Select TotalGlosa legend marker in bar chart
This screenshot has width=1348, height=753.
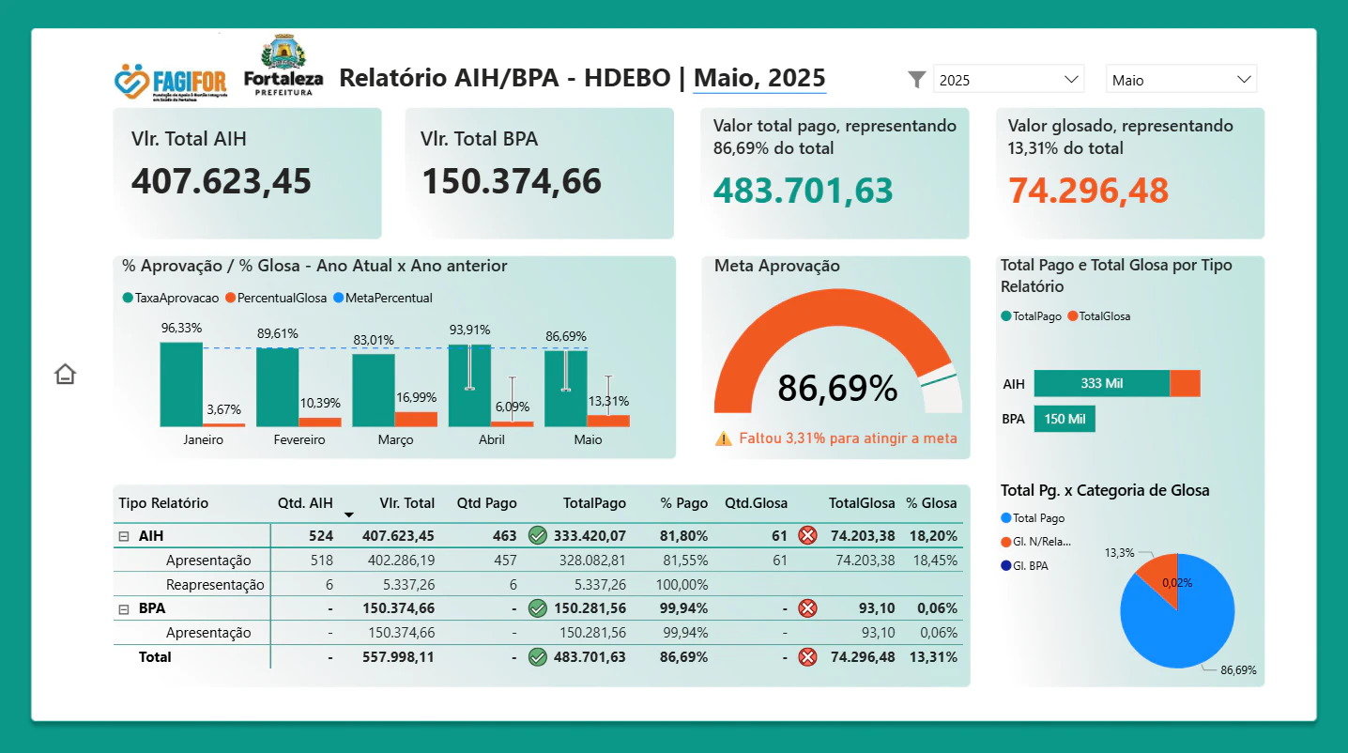point(1072,316)
